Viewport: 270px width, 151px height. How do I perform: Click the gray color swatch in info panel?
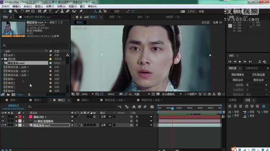click(x=230, y=26)
